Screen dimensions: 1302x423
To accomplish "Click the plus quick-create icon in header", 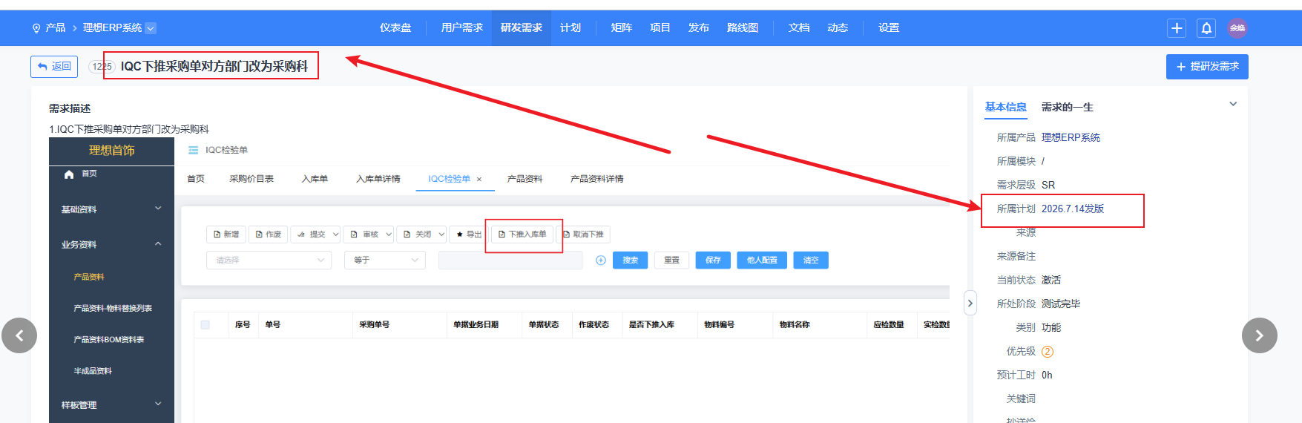I will pos(1177,28).
